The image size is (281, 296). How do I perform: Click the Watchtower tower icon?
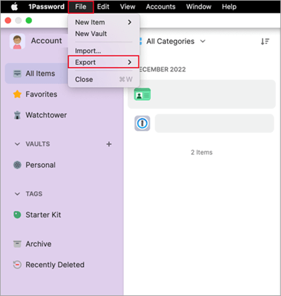(17, 115)
